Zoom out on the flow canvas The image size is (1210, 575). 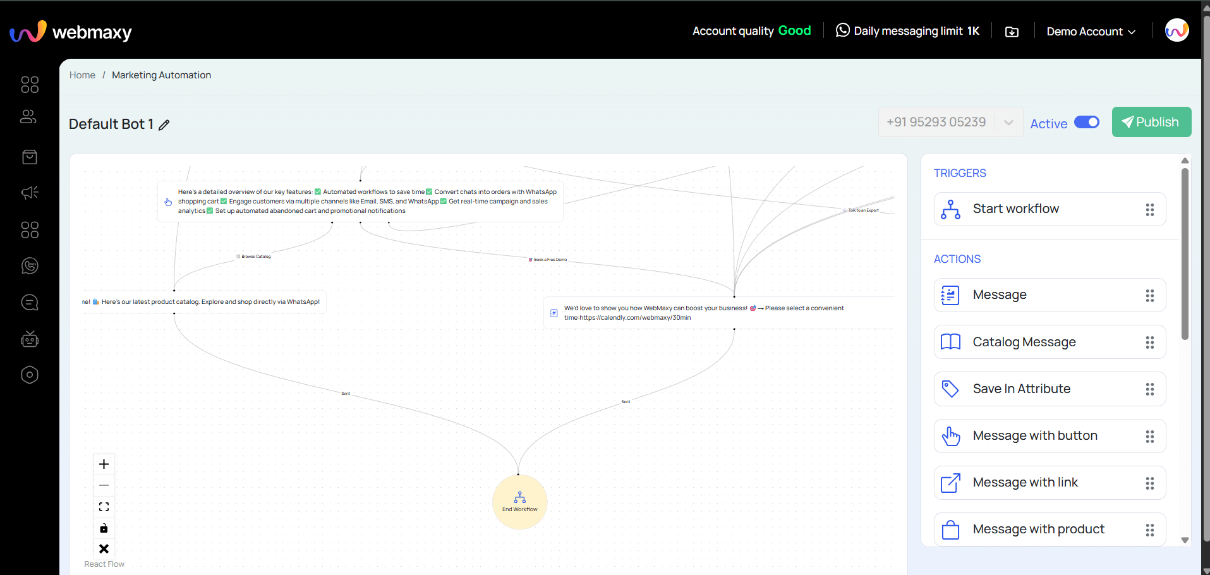(x=104, y=485)
